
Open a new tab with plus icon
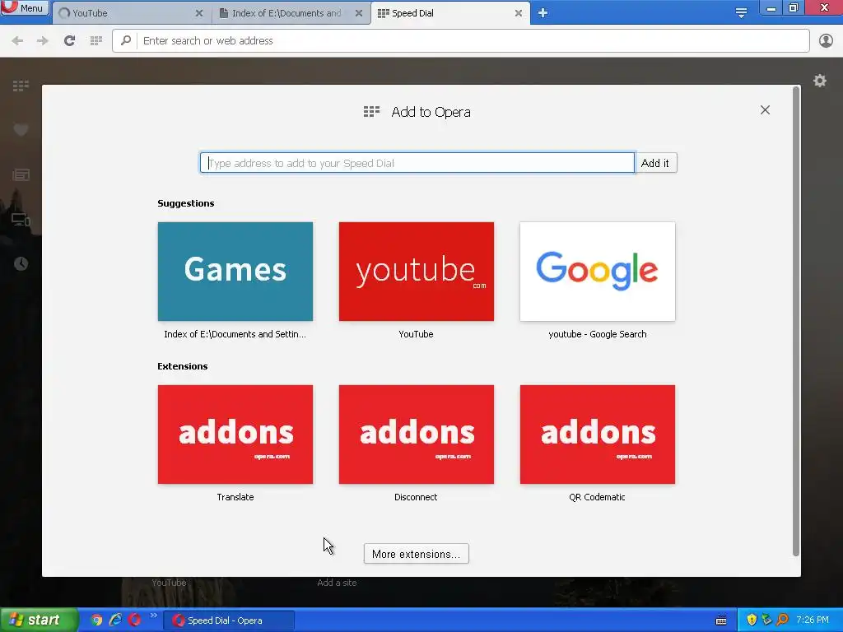543,13
